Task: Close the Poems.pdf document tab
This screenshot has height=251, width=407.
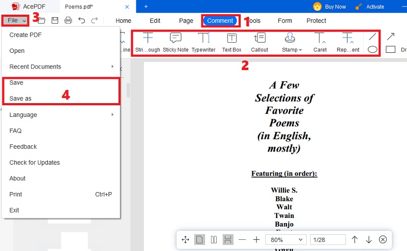Action: click(127, 7)
